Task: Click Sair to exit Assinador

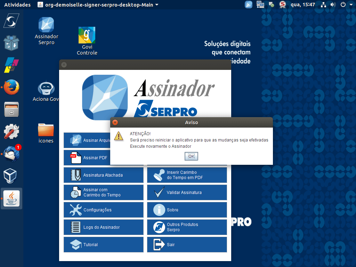Action: coord(187,244)
